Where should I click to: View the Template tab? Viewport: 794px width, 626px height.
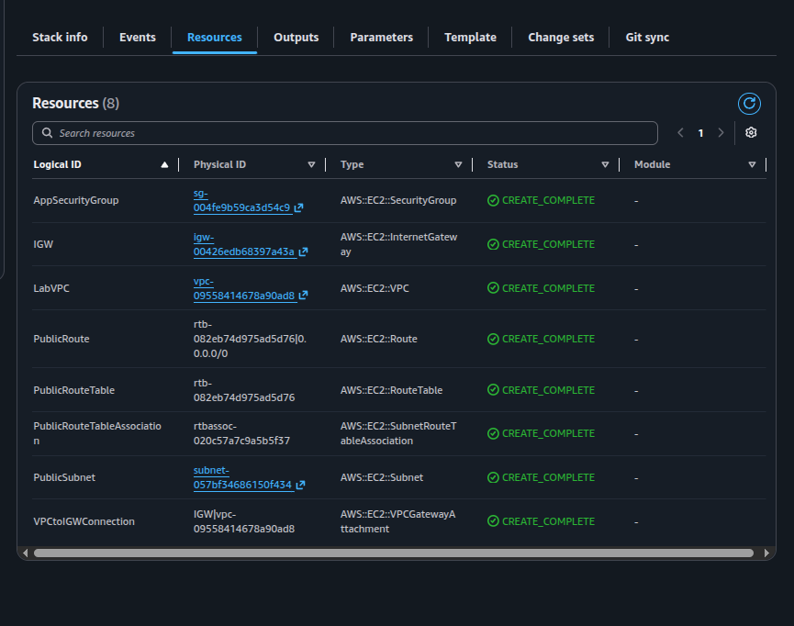[470, 38]
